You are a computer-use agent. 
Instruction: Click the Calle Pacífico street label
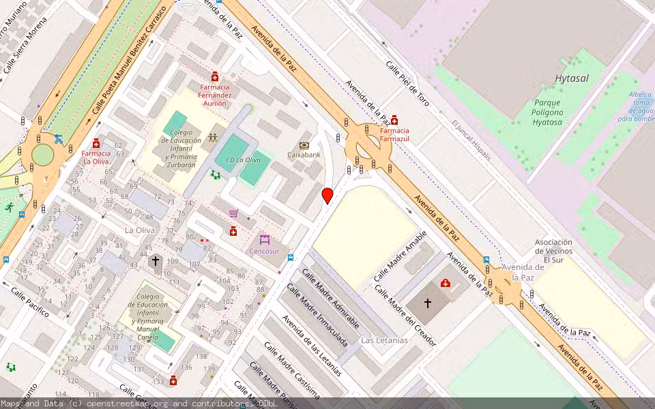tap(30, 302)
